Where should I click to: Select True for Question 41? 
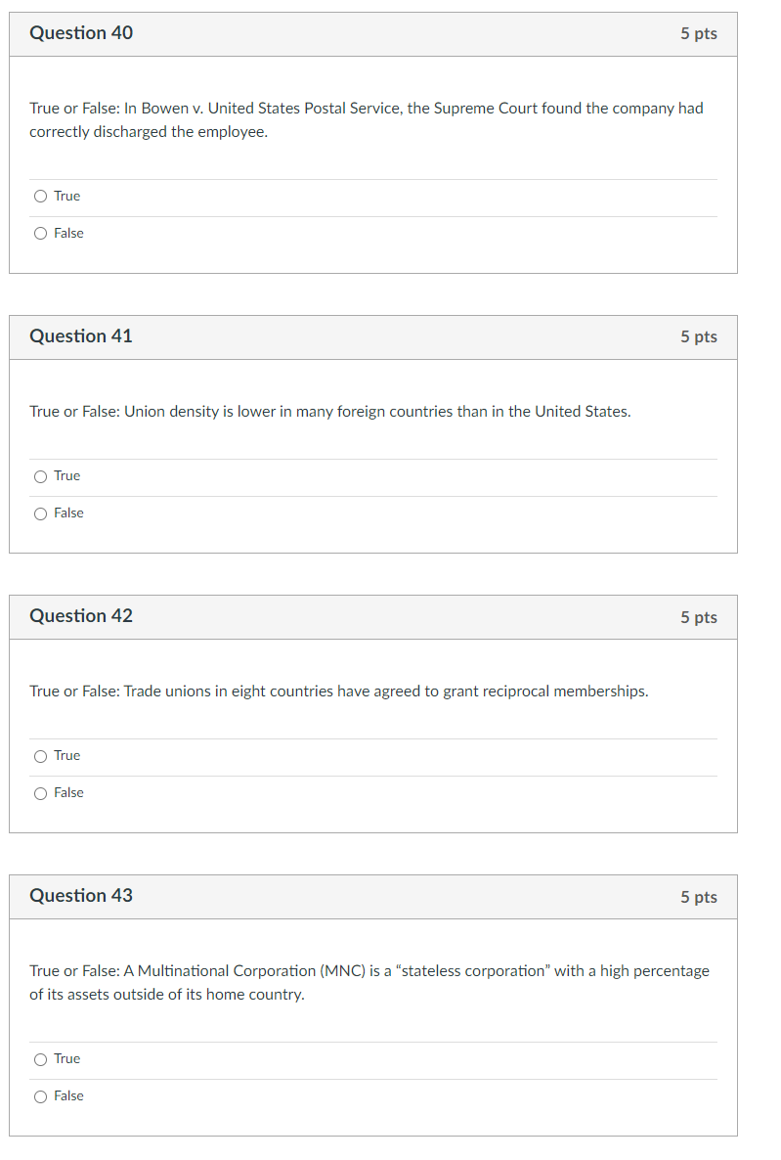pos(40,475)
